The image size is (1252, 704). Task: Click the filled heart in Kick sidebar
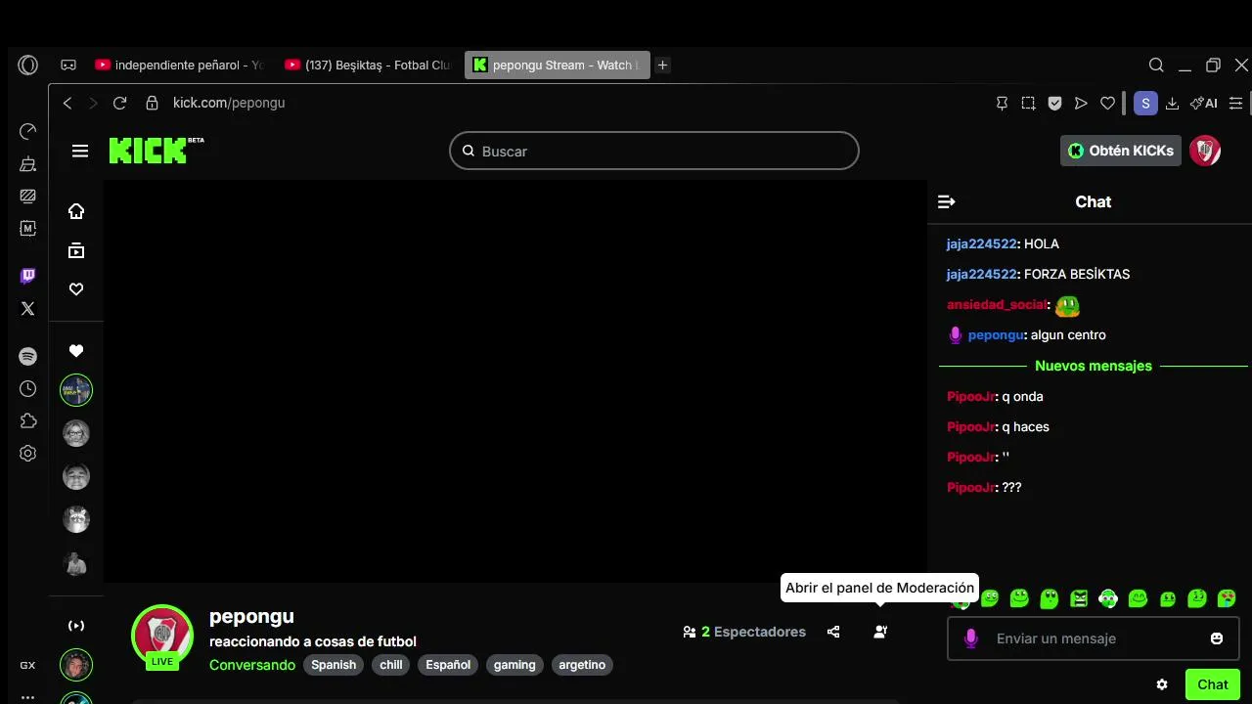[76, 351]
